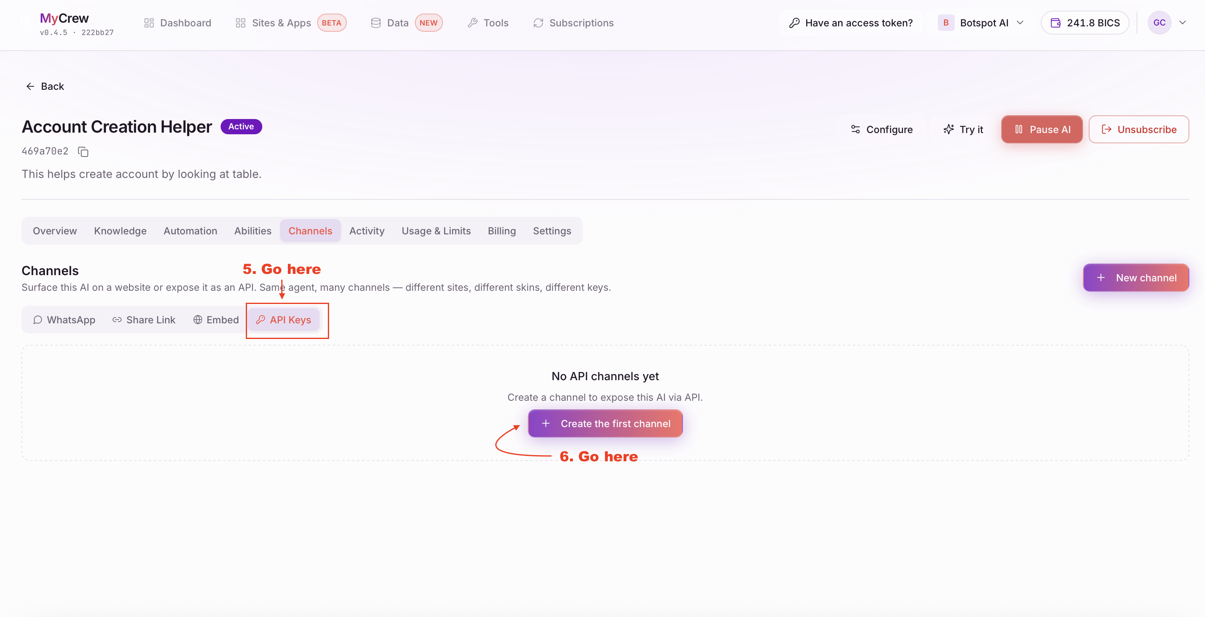The width and height of the screenshot is (1205, 617).
Task: Expand the user account chevron
Action: point(1182,23)
